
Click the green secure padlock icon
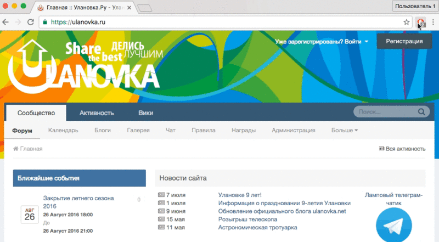click(x=45, y=22)
